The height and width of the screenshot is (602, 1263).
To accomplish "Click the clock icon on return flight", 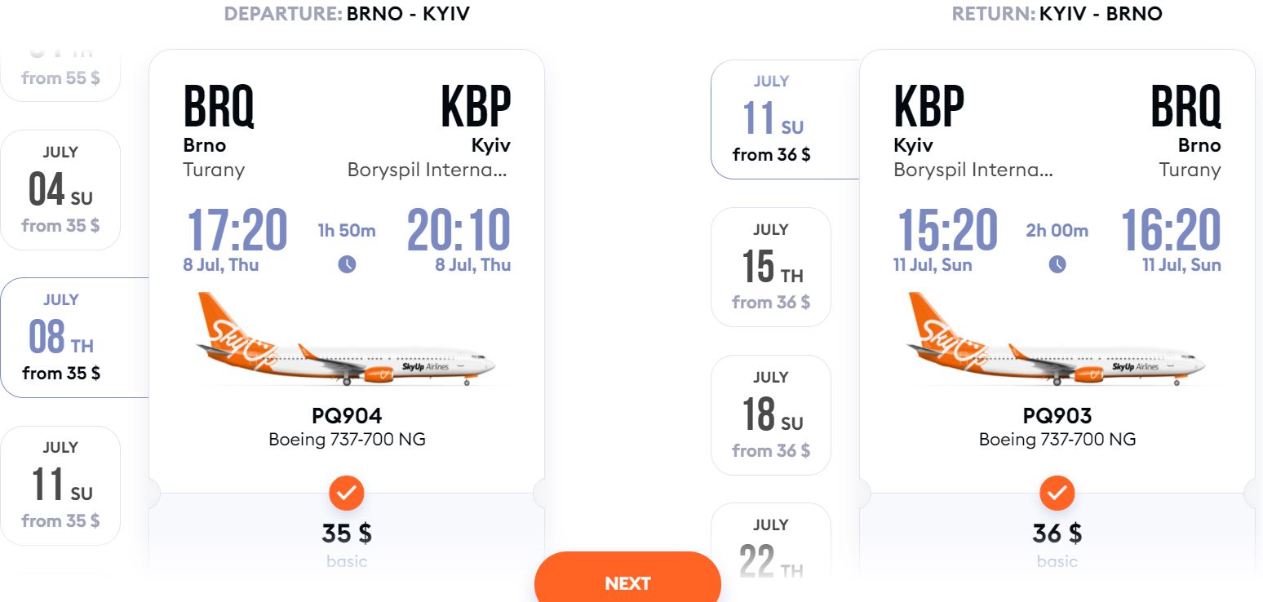I will click(x=1057, y=264).
